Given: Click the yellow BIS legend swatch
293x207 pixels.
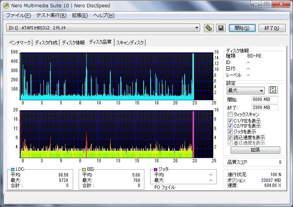Looking at the screenshot, I should (x=84, y=169).
